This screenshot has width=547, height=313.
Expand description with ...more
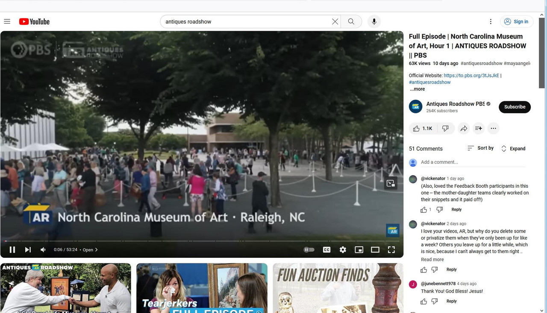(417, 89)
